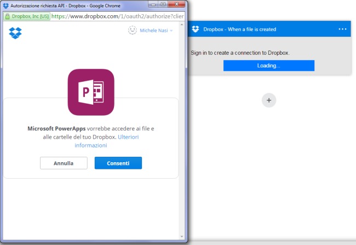
Task: Click the Loading... sign-in button
Action: tap(269, 66)
